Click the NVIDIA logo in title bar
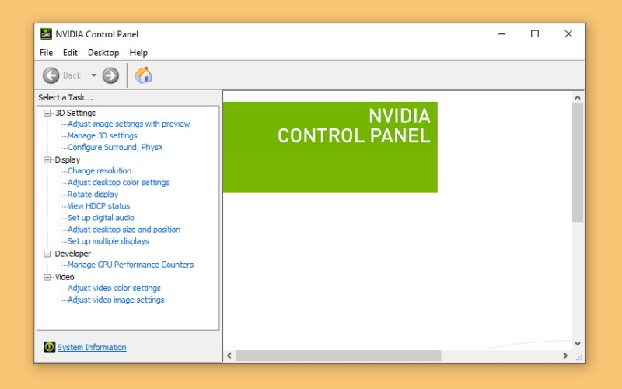The image size is (622, 389). pyautogui.click(x=46, y=34)
